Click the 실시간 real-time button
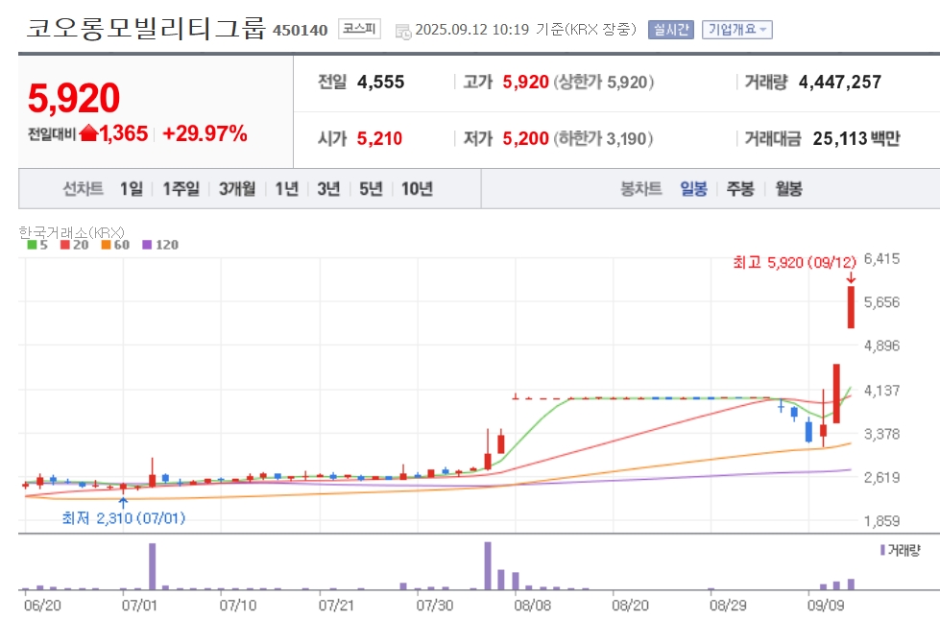This screenshot has height=644, width=940. (x=671, y=30)
